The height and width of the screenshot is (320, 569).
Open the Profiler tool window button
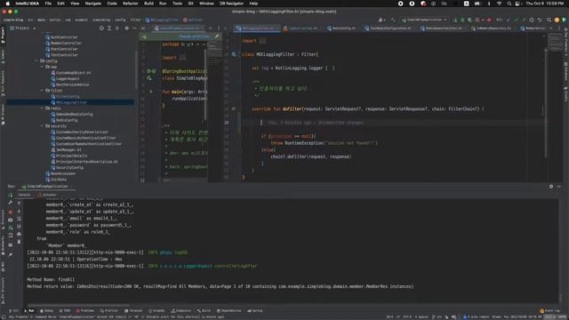tap(109, 310)
